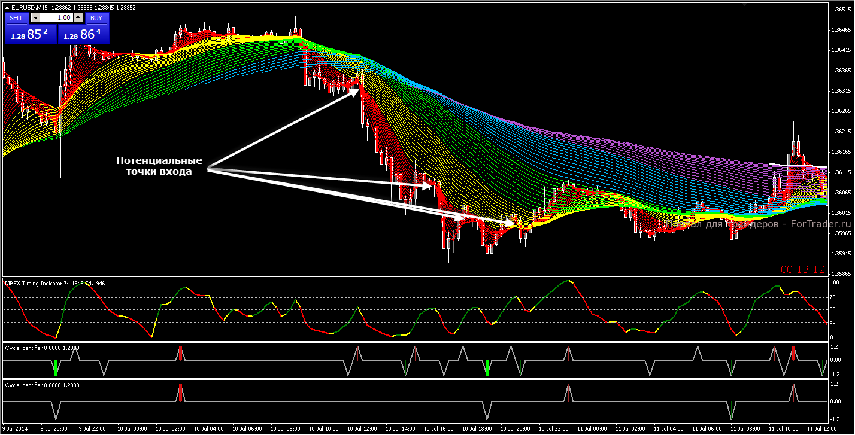This screenshot has height=435, width=855.
Task: Click the EURUSD,M15 chart title text
Action: tap(30, 7)
